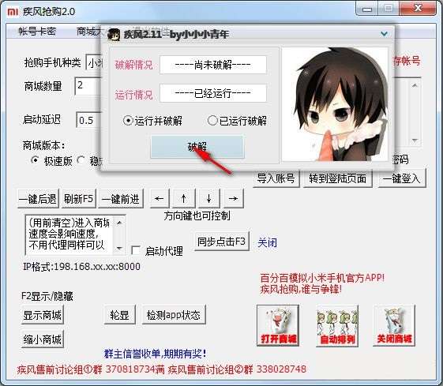The height and width of the screenshot is (386, 443).
Task: Open the 抢购手机种类 combo box
Action: pyautogui.click(x=94, y=62)
